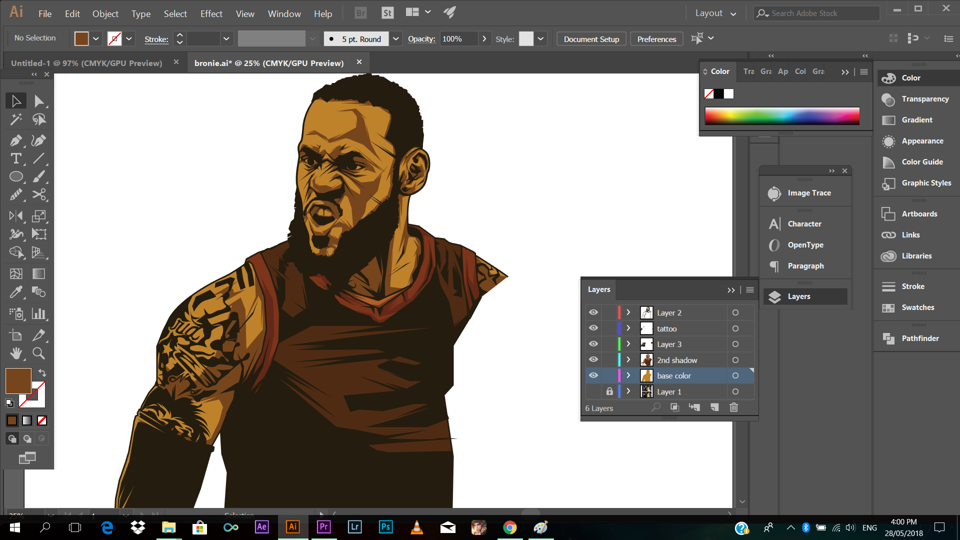Set paint mode to None
The image size is (960, 540).
[42, 421]
